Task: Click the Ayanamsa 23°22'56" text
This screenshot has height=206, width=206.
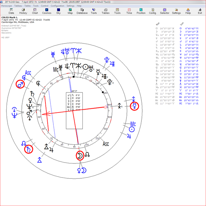Action: (12, 28)
